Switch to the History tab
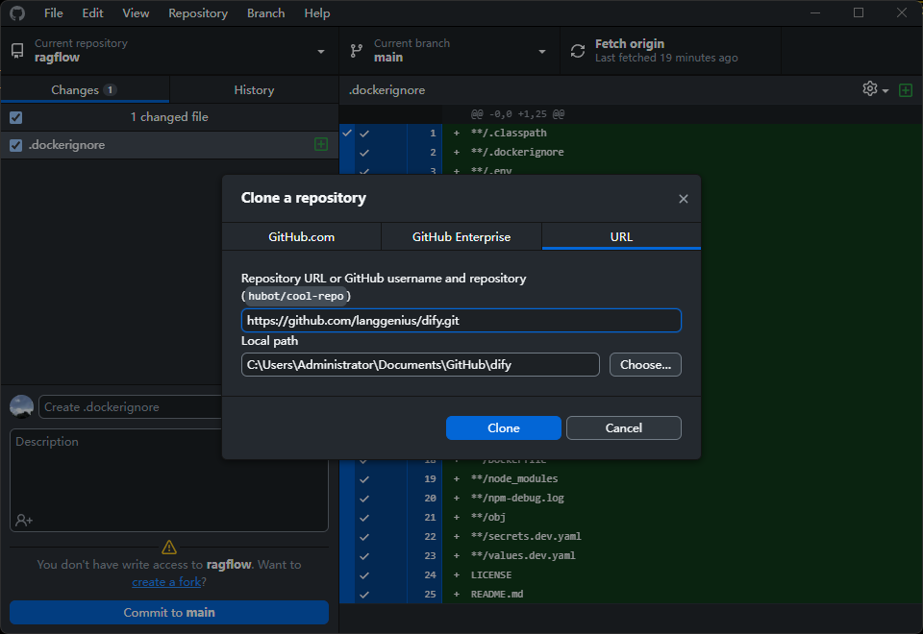This screenshot has width=923, height=634. [x=254, y=90]
